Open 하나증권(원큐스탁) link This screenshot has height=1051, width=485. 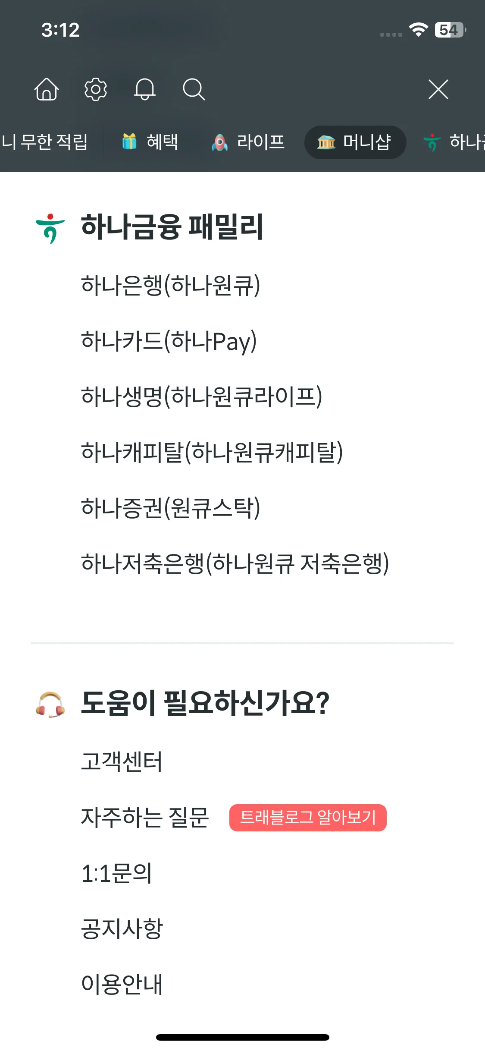coord(171,508)
